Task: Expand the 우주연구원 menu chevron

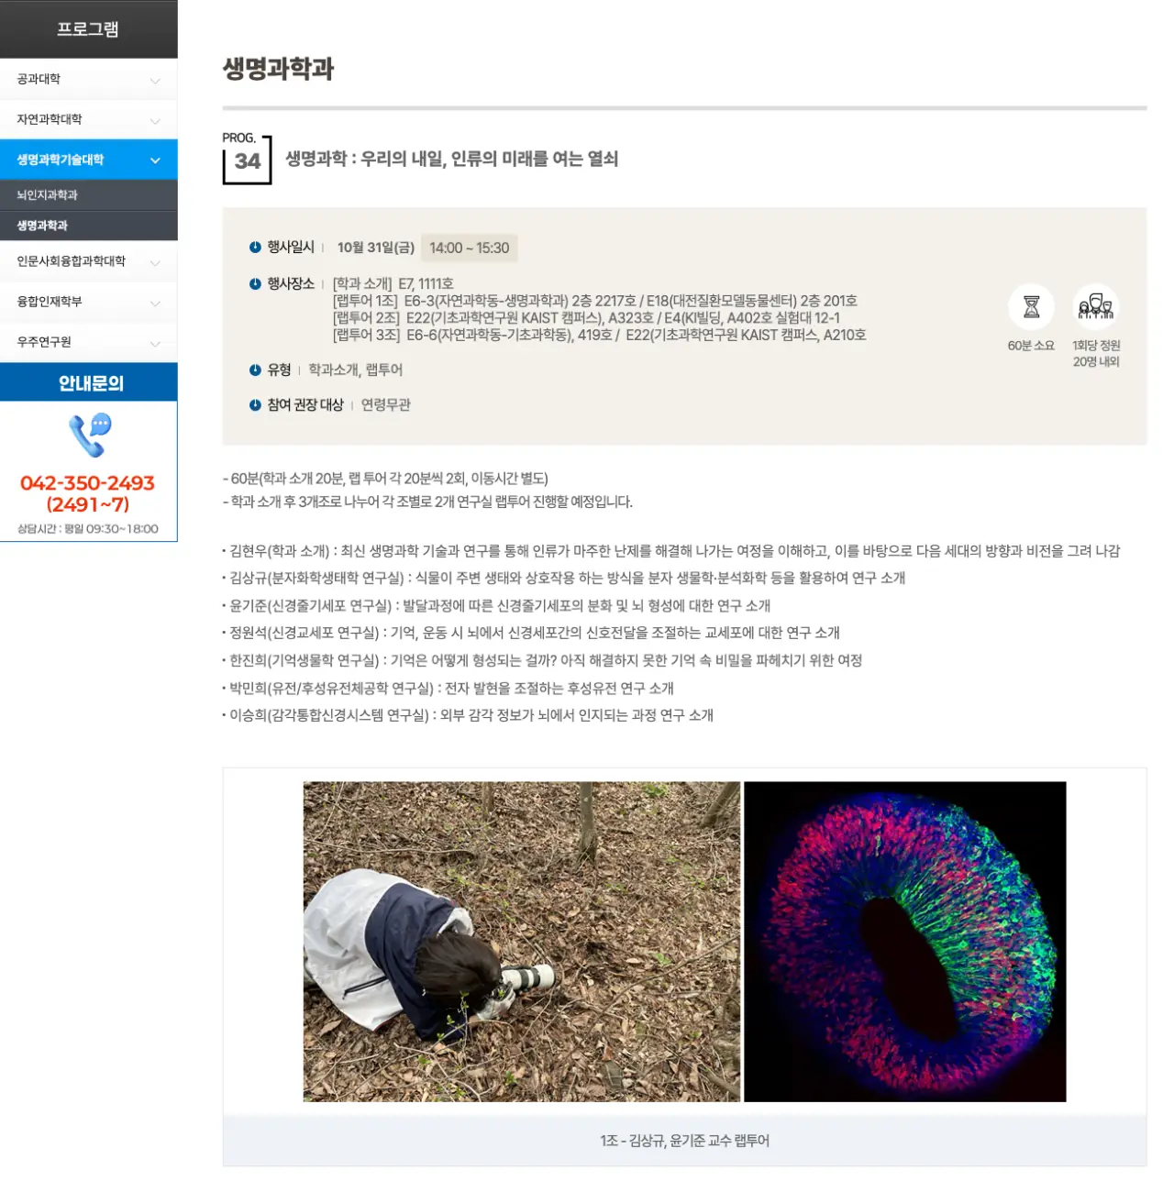Action: click(x=155, y=344)
